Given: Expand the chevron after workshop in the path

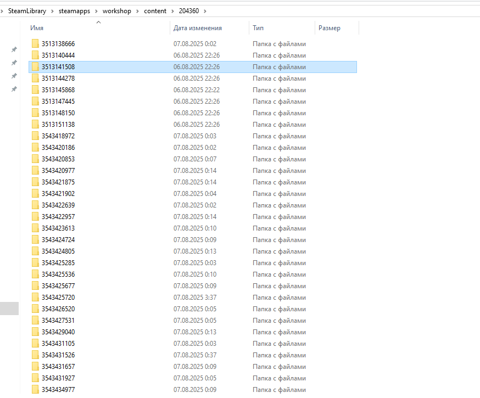Looking at the screenshot, I should point(137,12).
